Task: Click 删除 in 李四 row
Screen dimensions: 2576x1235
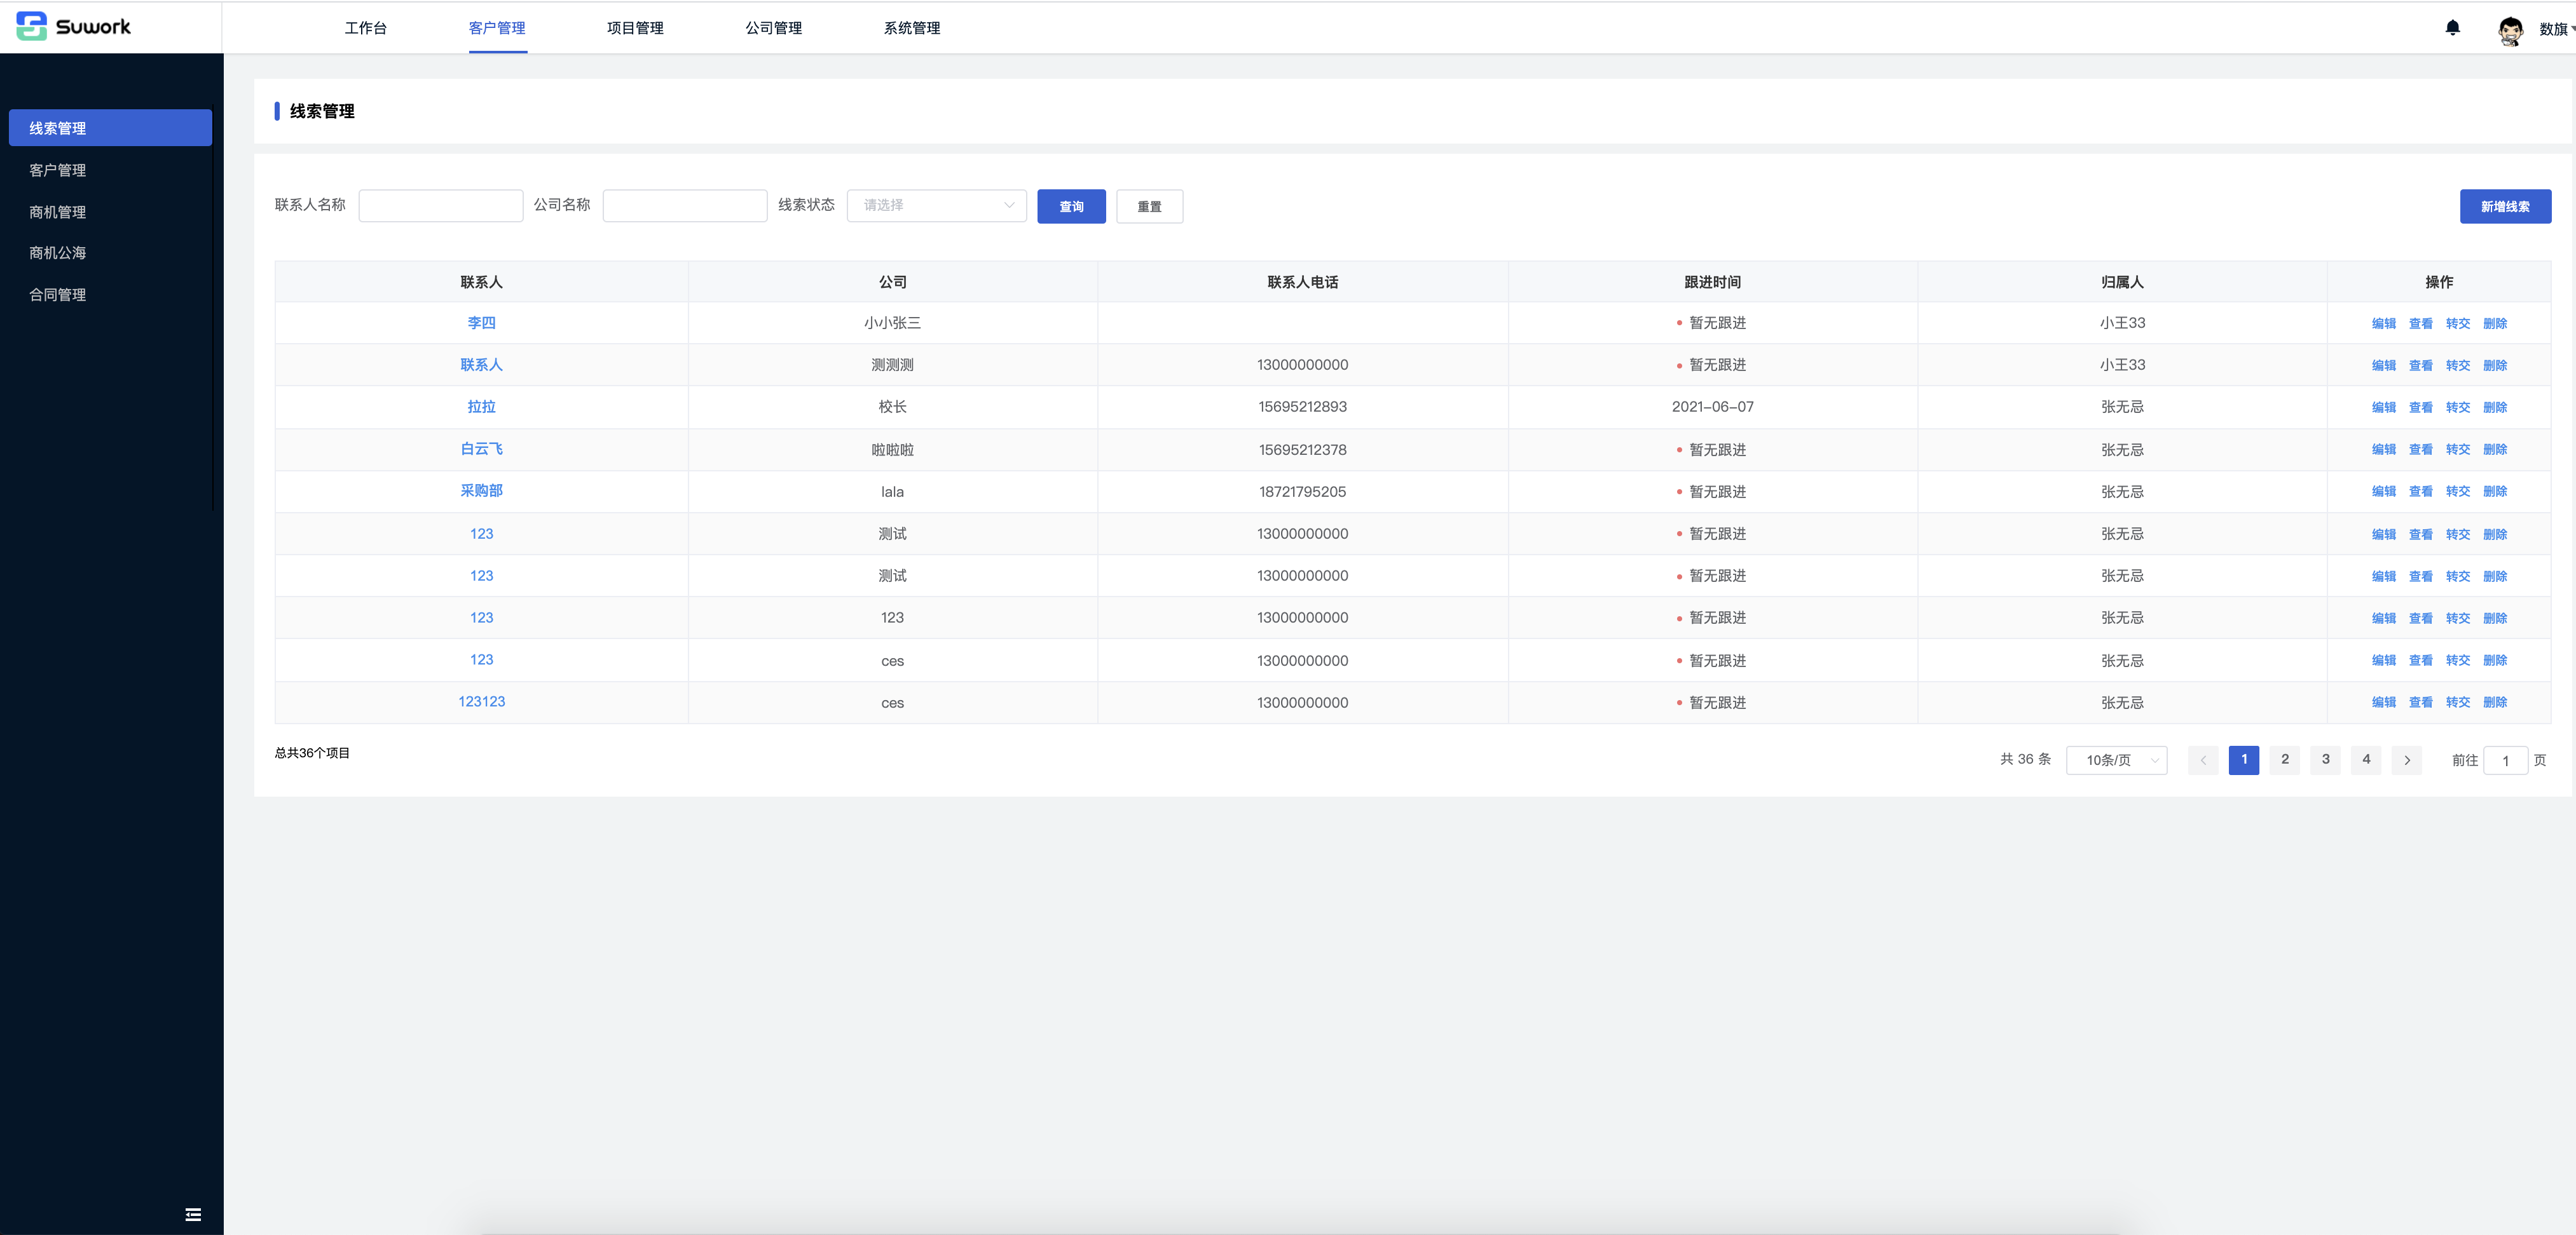Action: (2494, 324)
